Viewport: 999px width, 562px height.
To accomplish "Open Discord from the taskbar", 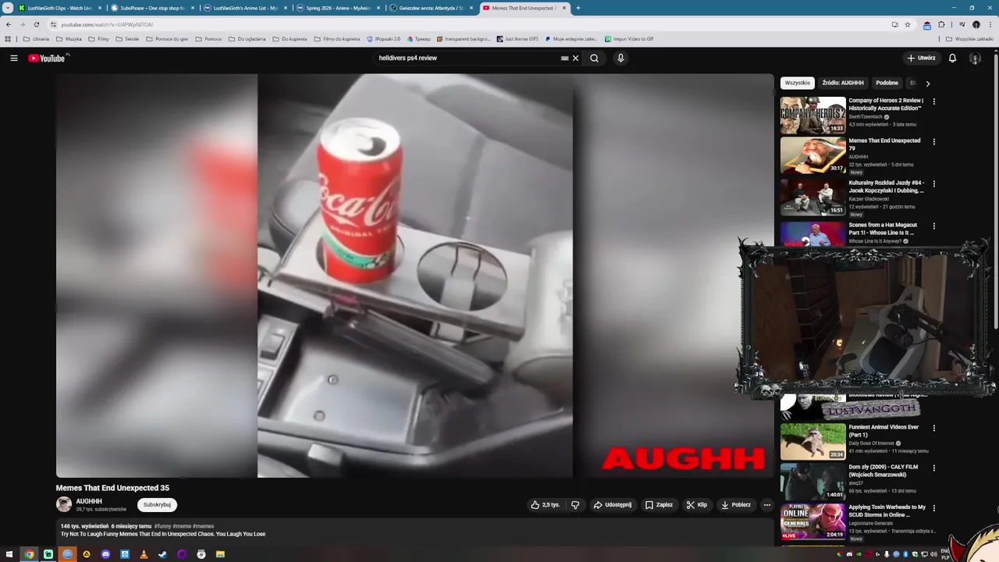I will pos(105,554).
